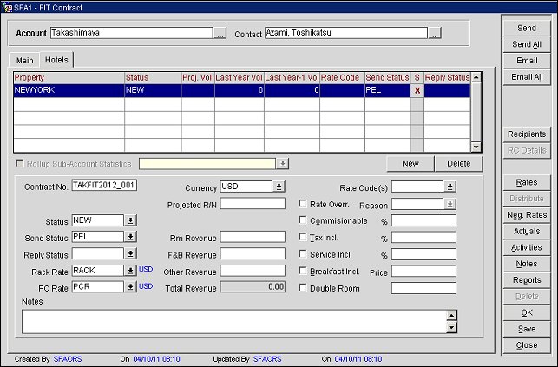Click the window icon in the title bar
Viewport: 558px width, 367px height.
click(x=7, y=7)
